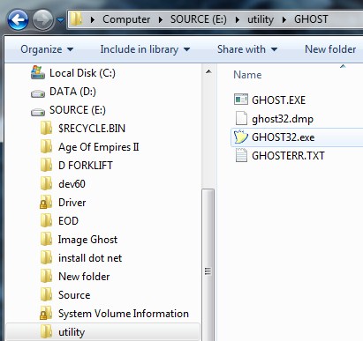The height and width of the screenshot is (341, 363).
Task: Open the Age Of Empires II folder
Action: point(99,147)
